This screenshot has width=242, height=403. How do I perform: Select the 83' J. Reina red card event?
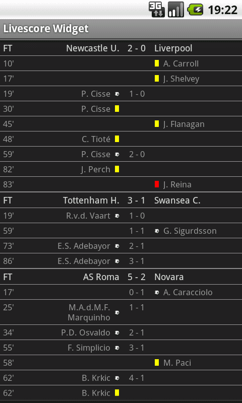121,184
